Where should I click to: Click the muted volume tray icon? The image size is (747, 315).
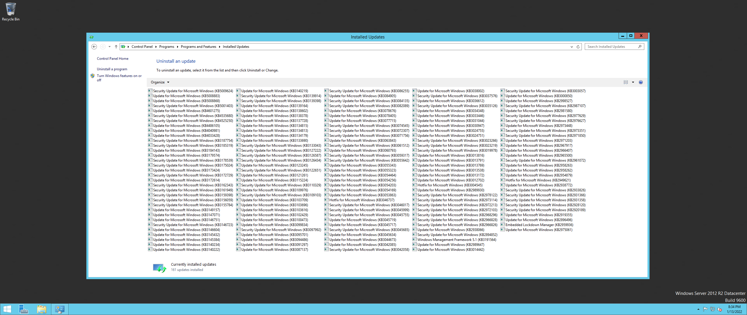[x=720, y=309]
